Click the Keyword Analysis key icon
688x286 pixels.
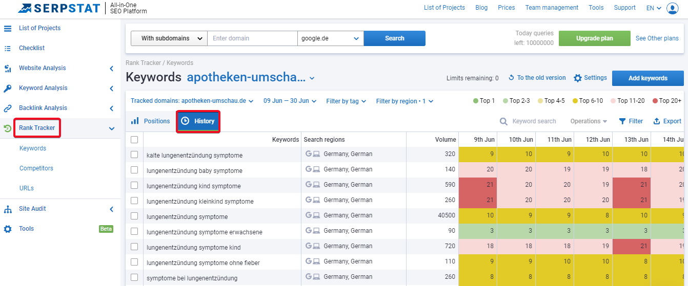pyautogui.click(x=8, y=88)
